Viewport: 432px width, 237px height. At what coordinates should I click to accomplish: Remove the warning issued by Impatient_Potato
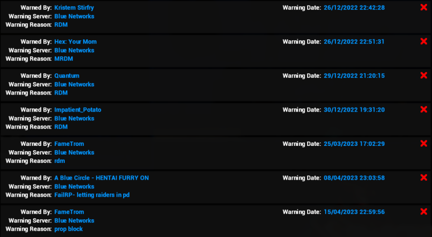pyautogui.click(x=423, y=110)
